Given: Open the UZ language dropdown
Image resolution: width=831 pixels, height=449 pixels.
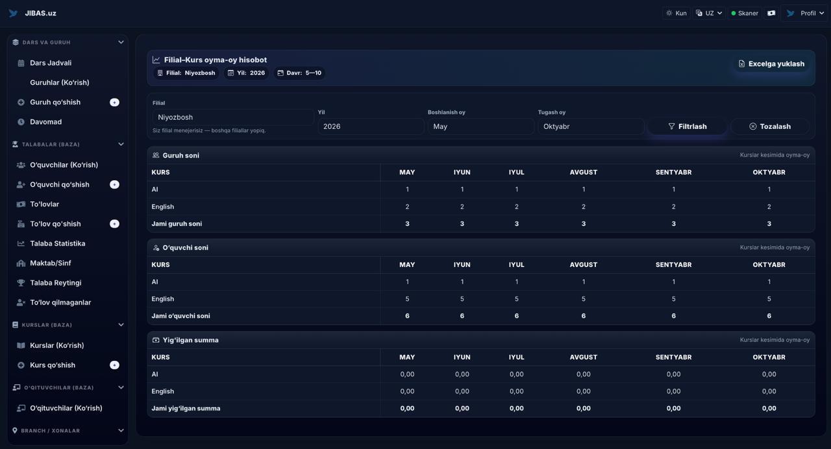Looking at the screenshot, I should [x=708, y=13].
